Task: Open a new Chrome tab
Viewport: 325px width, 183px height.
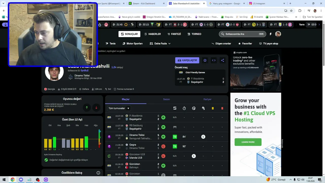Action: pos(290,4)
